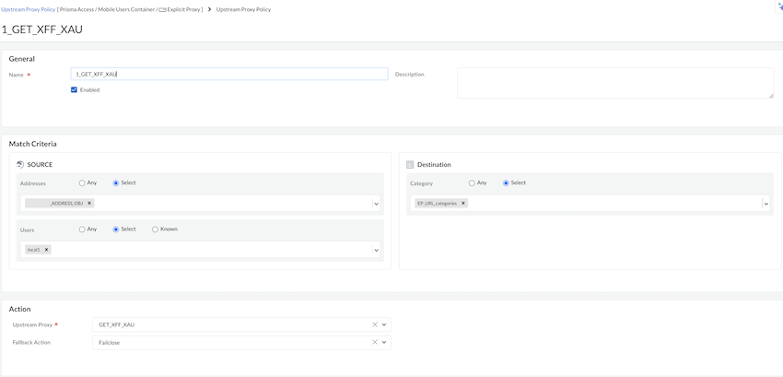This screenshot has width=783, height=377.
Task: Remove the ADDRESS_OBJ address tag
Action: (x=89, y=203)
